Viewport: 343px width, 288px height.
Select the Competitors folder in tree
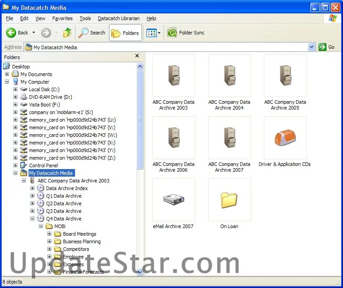76,249
